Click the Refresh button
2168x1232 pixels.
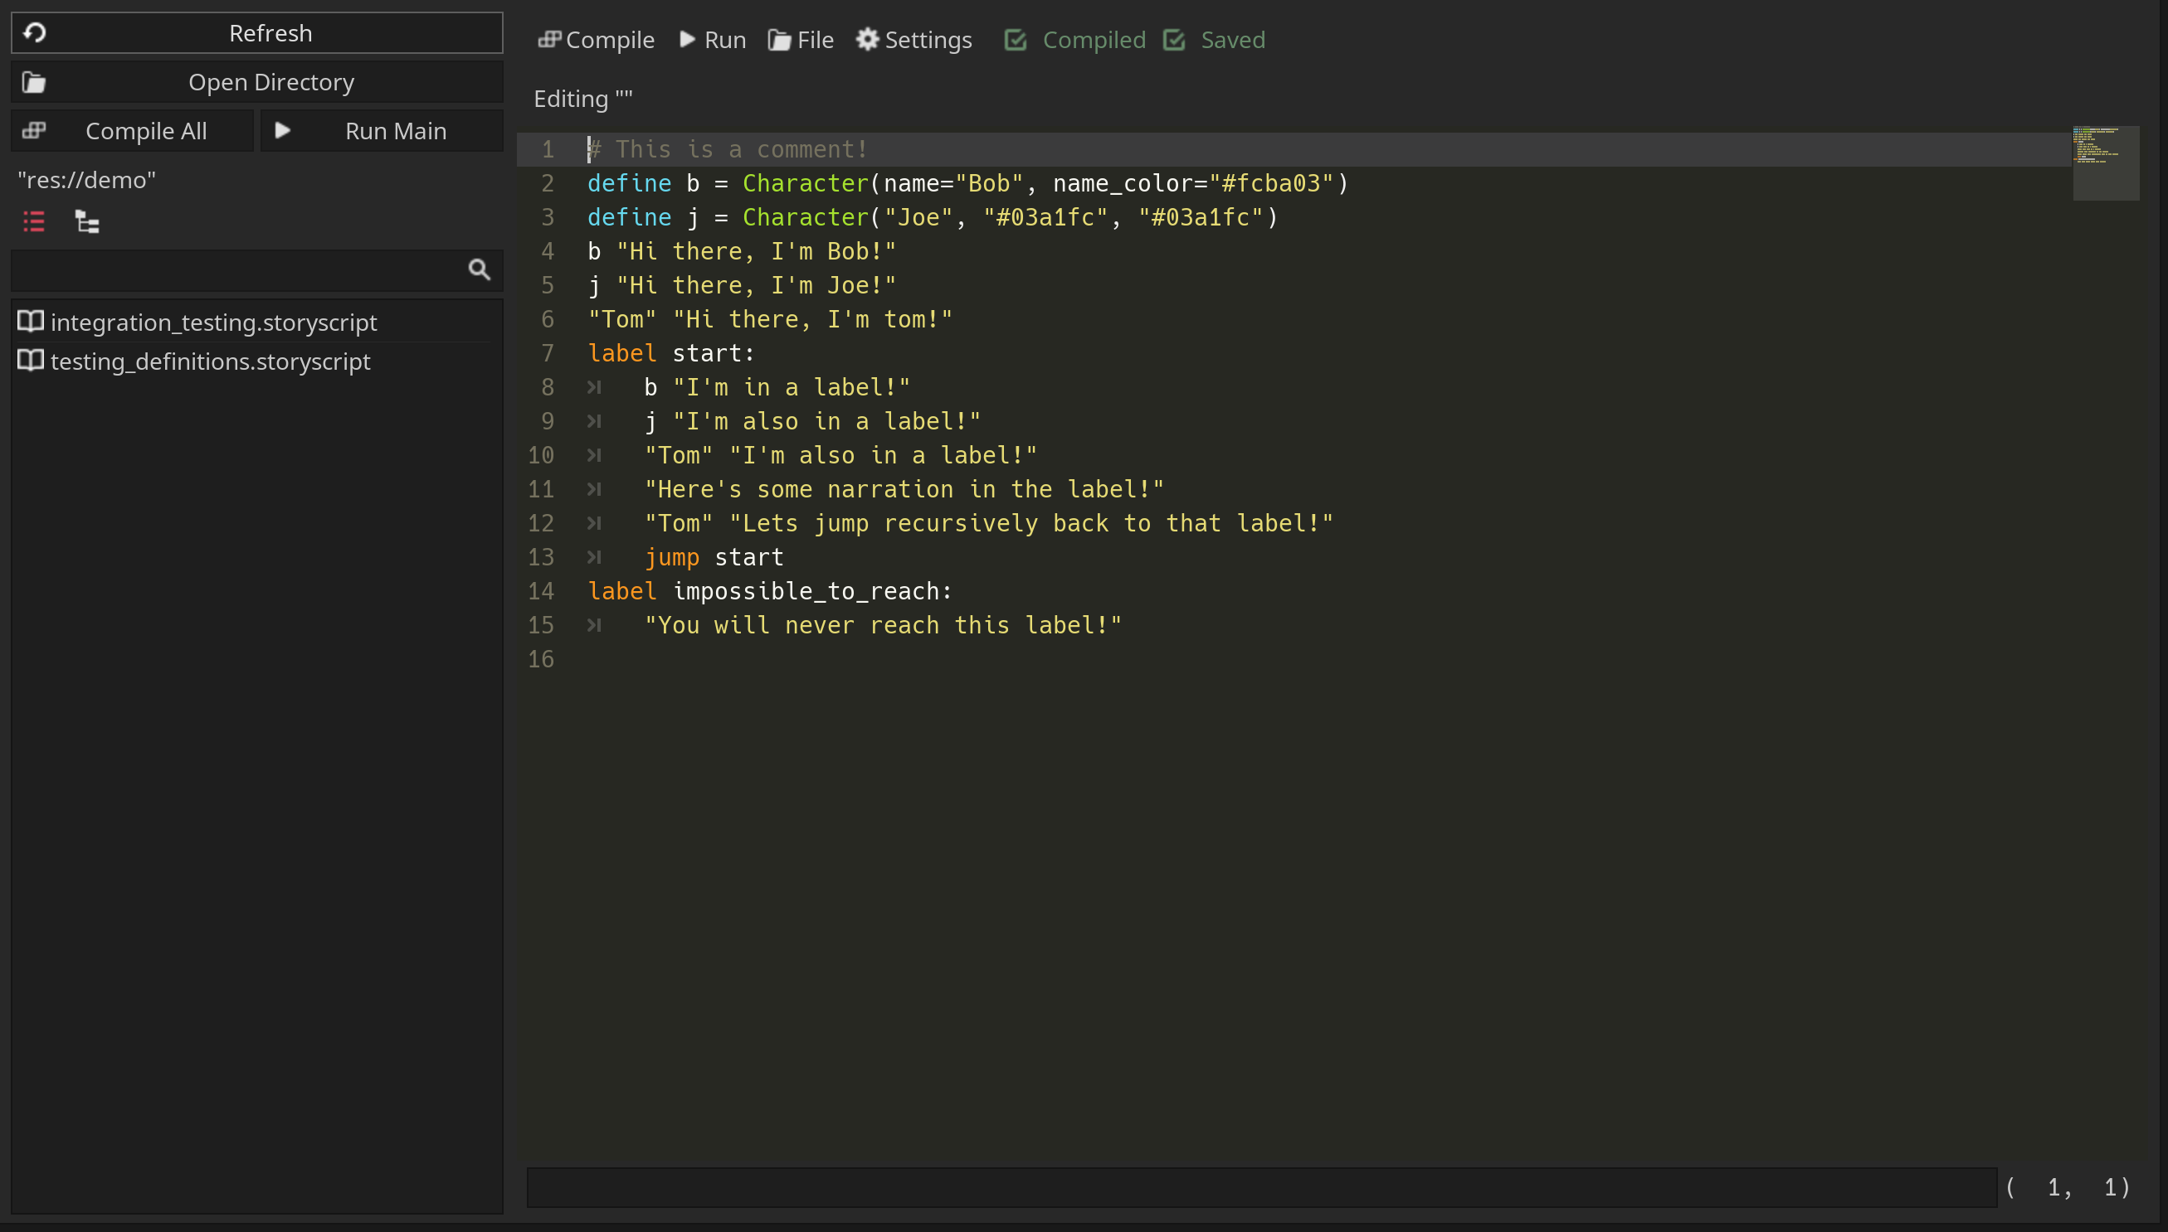[x=256, y=33]
